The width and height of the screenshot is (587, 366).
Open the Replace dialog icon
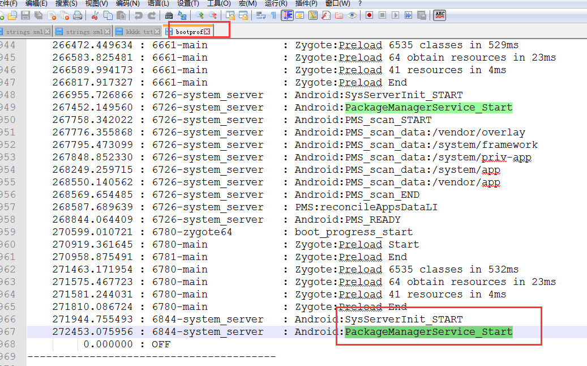point(182,15)
